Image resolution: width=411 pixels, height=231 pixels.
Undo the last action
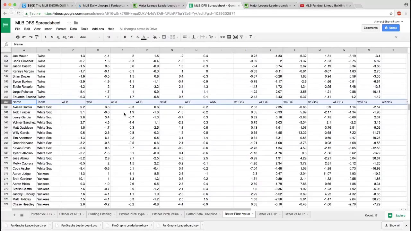click(x=24, y=37)
